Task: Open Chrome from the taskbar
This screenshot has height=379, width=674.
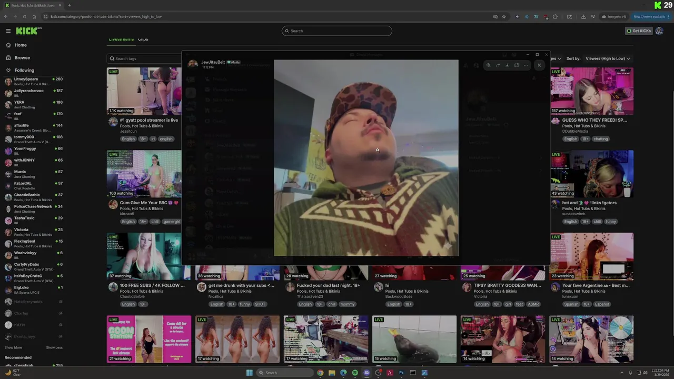Action: click(x=320, y=373)
